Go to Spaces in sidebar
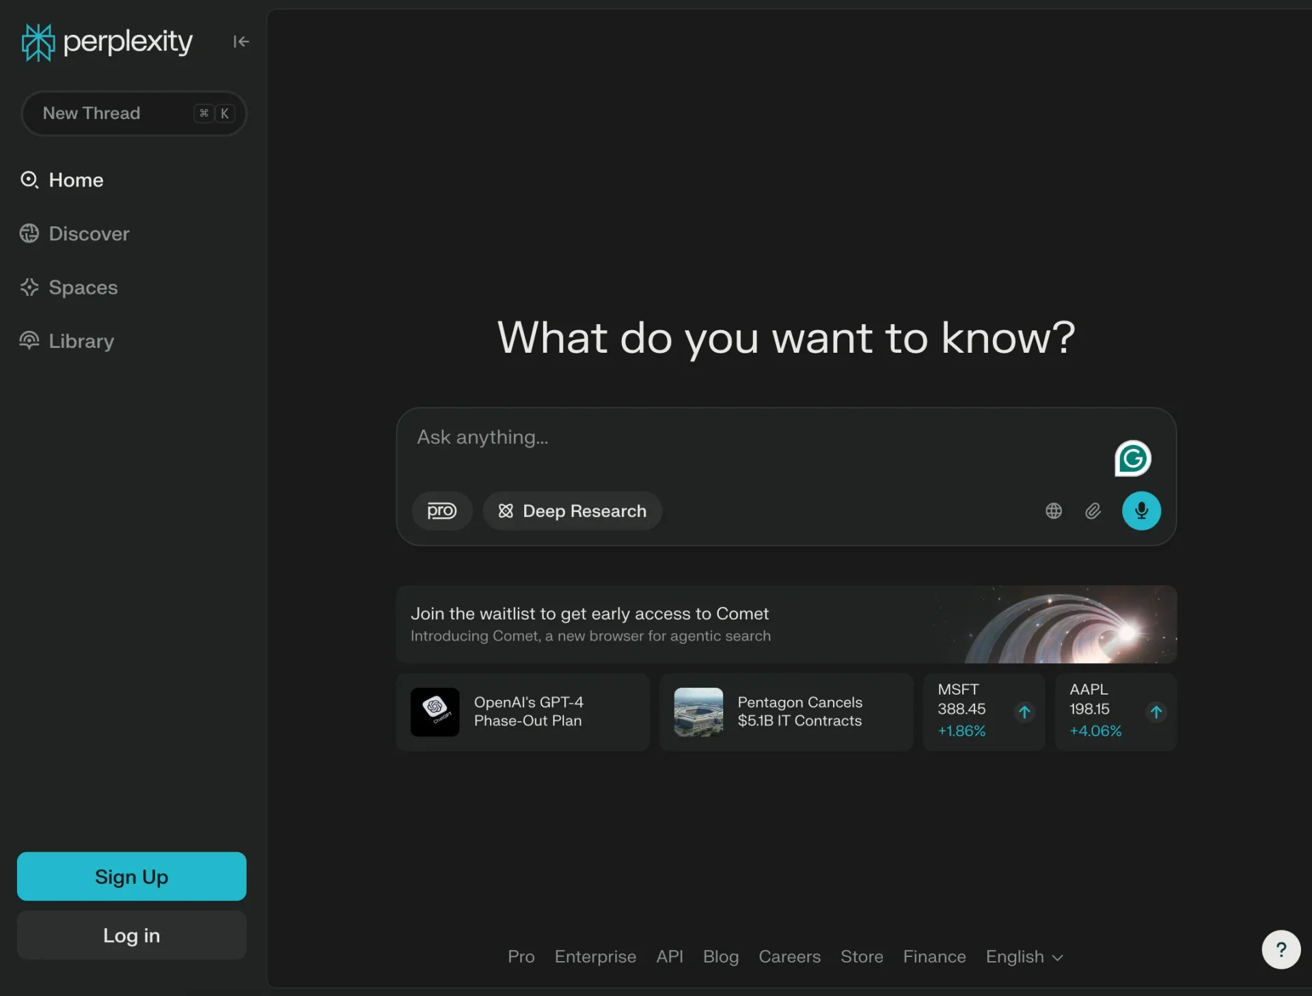 [x=68, y=287]
